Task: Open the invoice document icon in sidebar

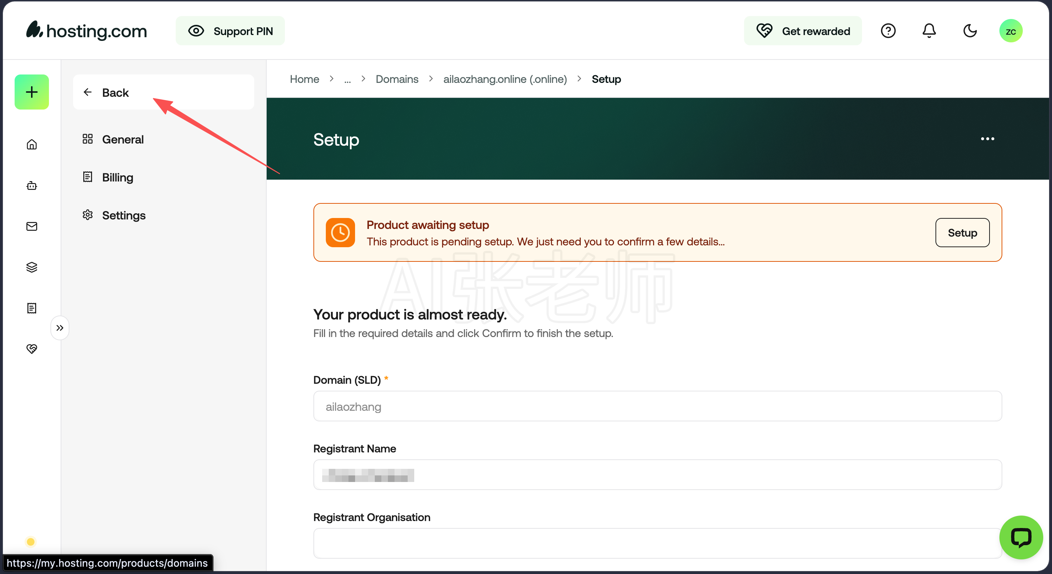Action: (32, 308)
